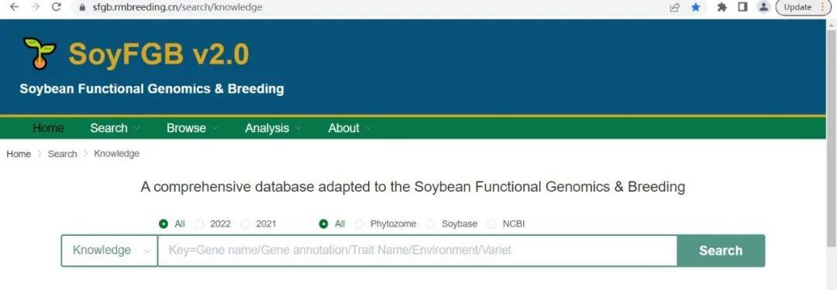Select the 2022 radio button
Screen dimensions: 837x290
pos(199,224)
